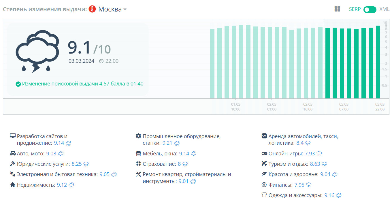Open the Москва region dropdown
Image resolution: width=392 pixels, height=202 pixels.
click(x=112, y=9)
